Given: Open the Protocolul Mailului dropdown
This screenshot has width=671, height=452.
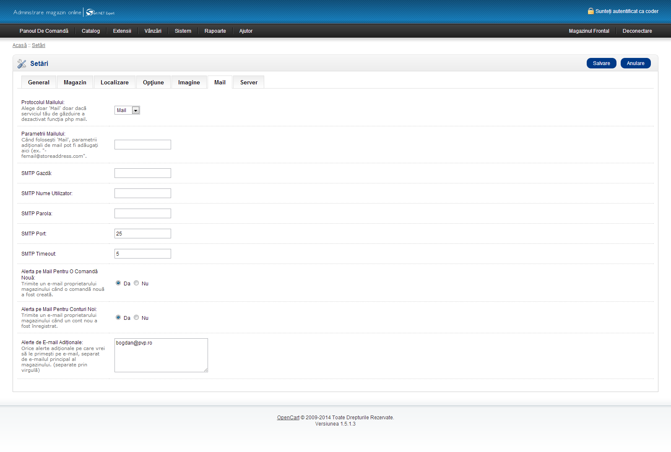Looking at the screenshot, I should click(127, 110).
